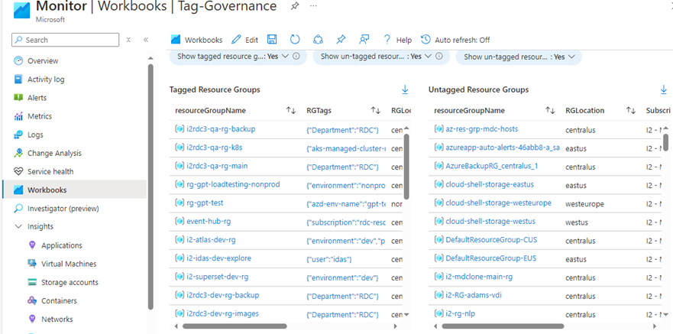The height and width of the screenshot is (334, 673).
Task: Click Edit in the workbook toolbar
Action: click(x=244, y=40)
